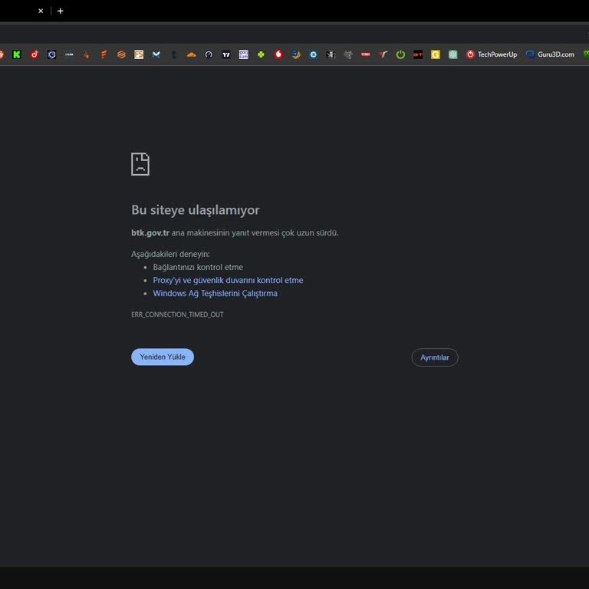Viewport: 589px width, 589px height.
Task: Click the ERR_CONNECTION_TIMED_OUT error code text
Action: pos(177,314)
